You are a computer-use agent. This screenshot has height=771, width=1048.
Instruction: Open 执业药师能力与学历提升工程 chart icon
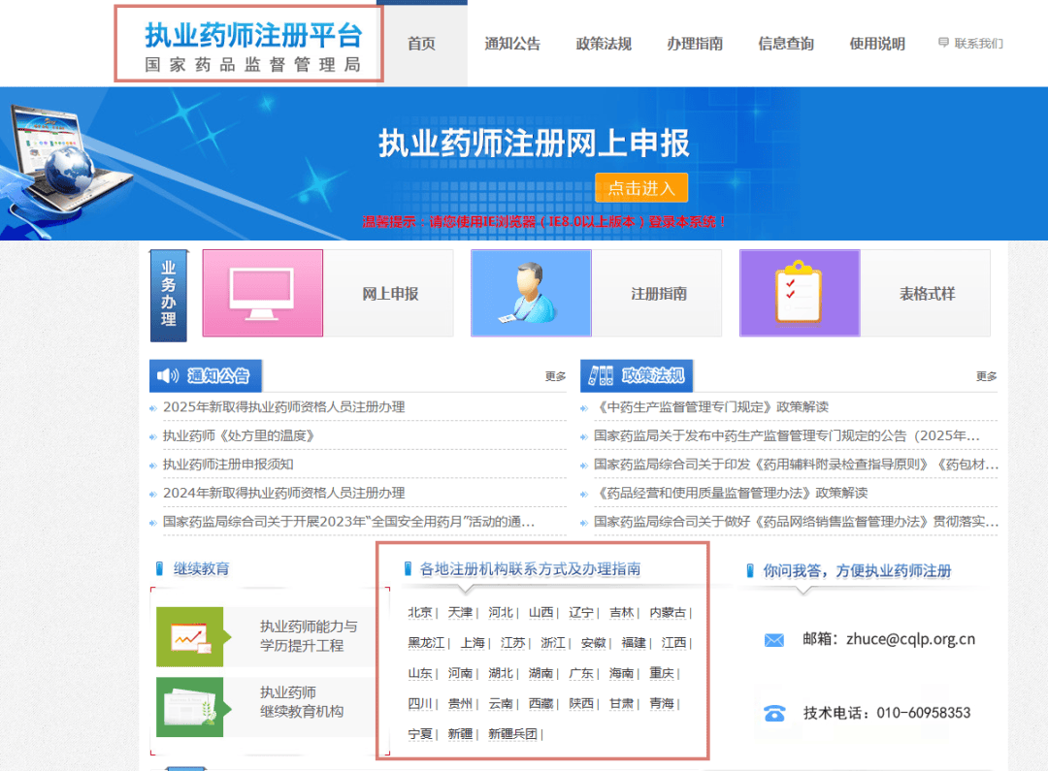tap(191, 636)
